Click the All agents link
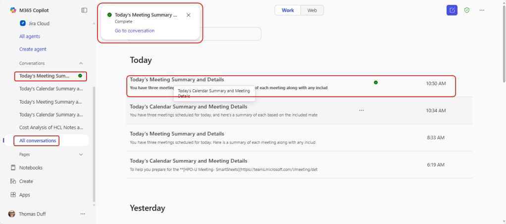Screen dimensions: 506x224 click(30, 36)
